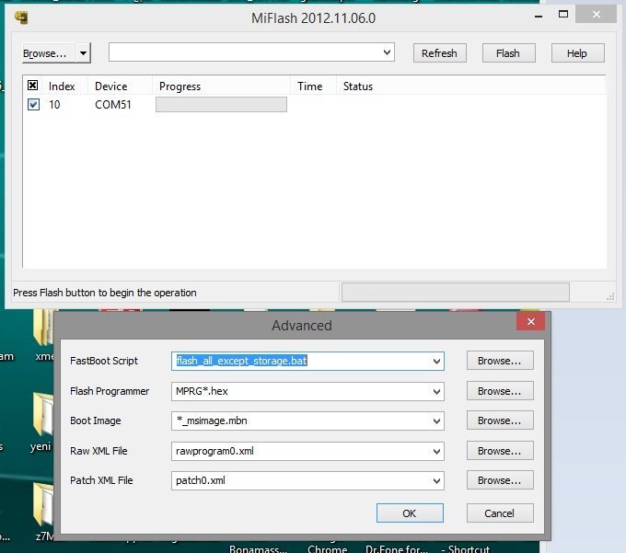The image size is (626, 553).
Task: Open Help in MiFlash
Action: (576, 53)
